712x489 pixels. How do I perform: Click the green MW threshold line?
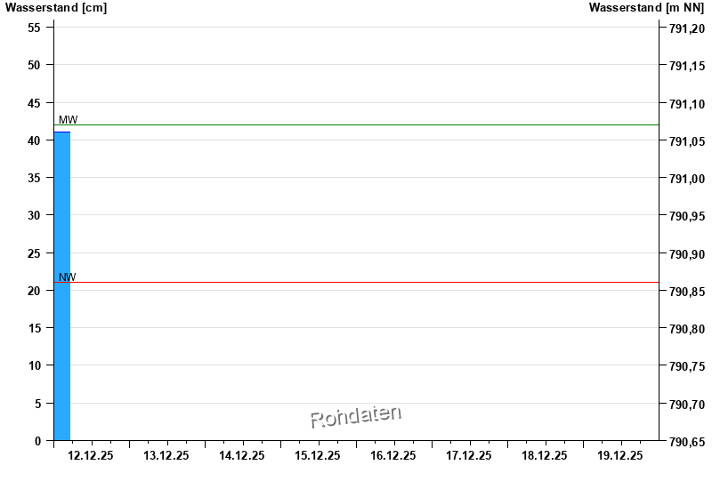click(x=357, y=124)
